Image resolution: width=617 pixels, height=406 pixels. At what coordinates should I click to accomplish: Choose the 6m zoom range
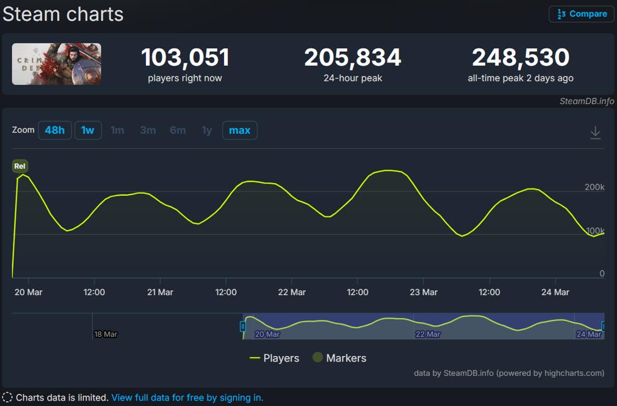pos(178,130)
